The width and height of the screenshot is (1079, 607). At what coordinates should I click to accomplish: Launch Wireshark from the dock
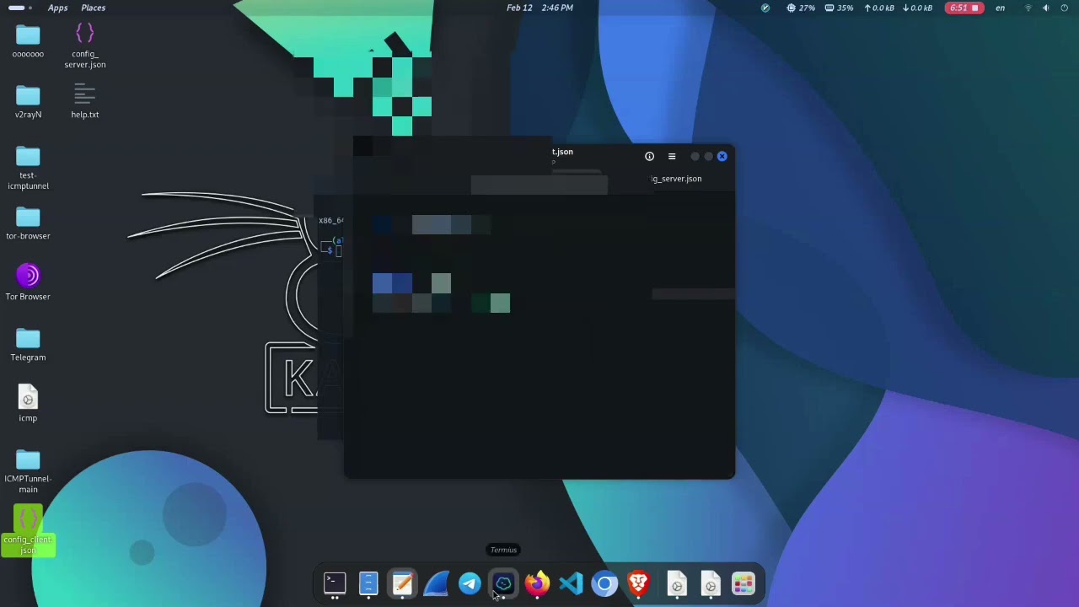(x=436, y=583)
